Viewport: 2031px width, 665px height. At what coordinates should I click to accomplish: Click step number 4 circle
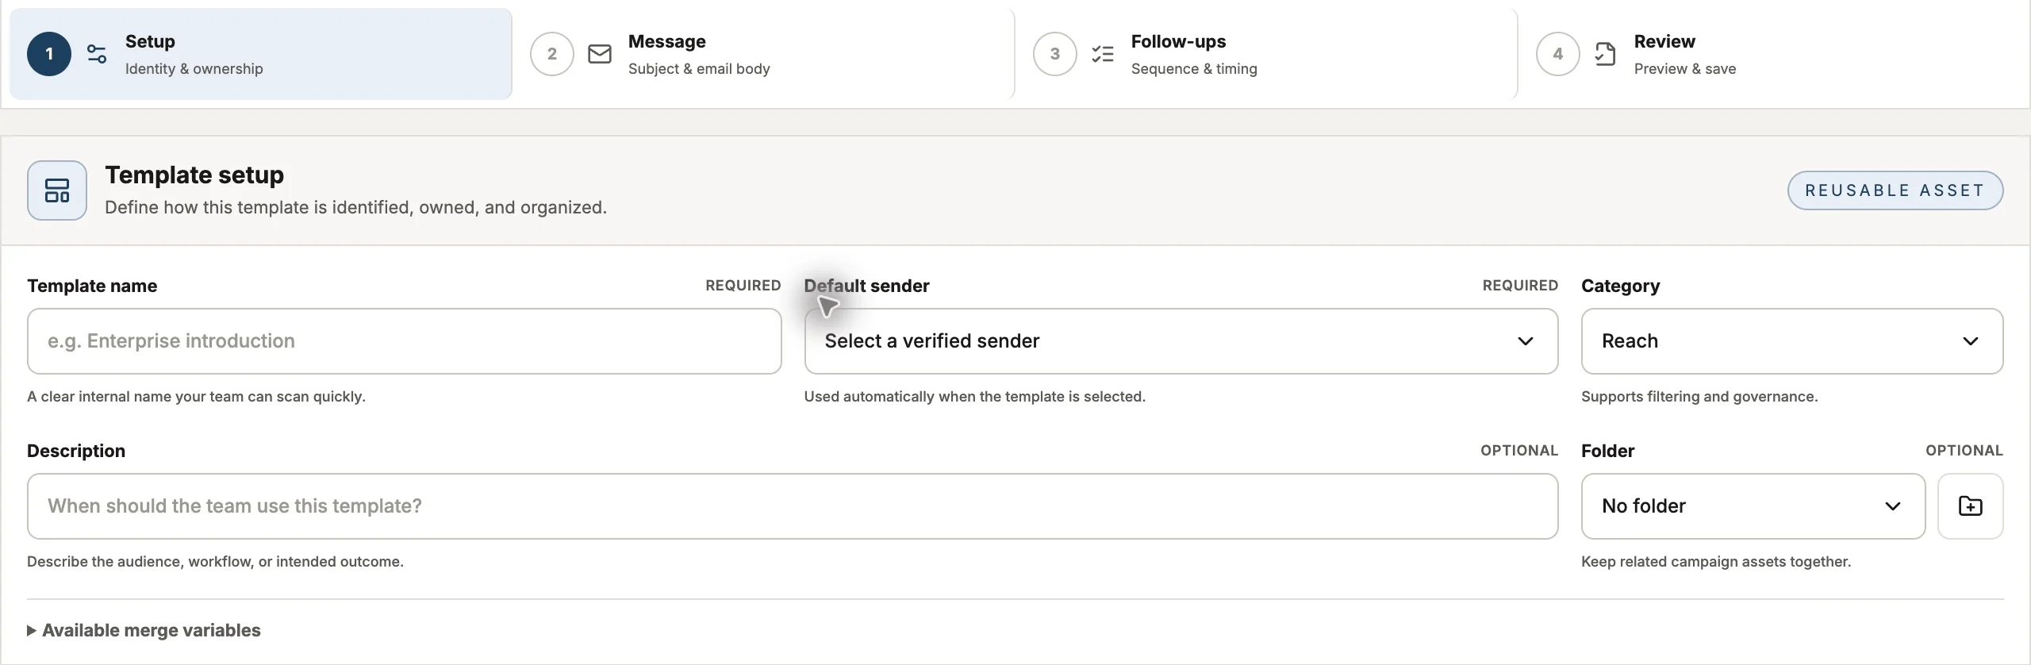[1558, 54]
